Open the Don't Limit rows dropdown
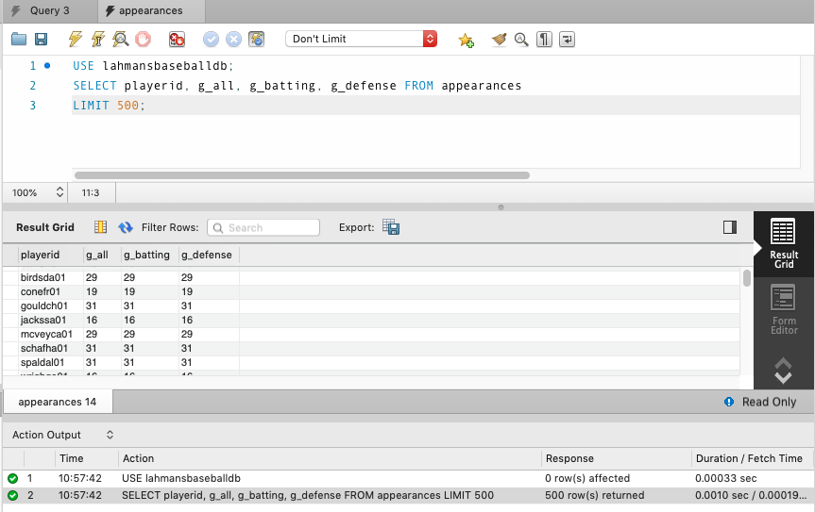This screenshot has height=512, width=815. point(362,39)
